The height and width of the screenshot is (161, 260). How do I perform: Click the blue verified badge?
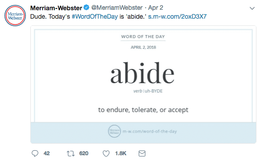(86, 8)
